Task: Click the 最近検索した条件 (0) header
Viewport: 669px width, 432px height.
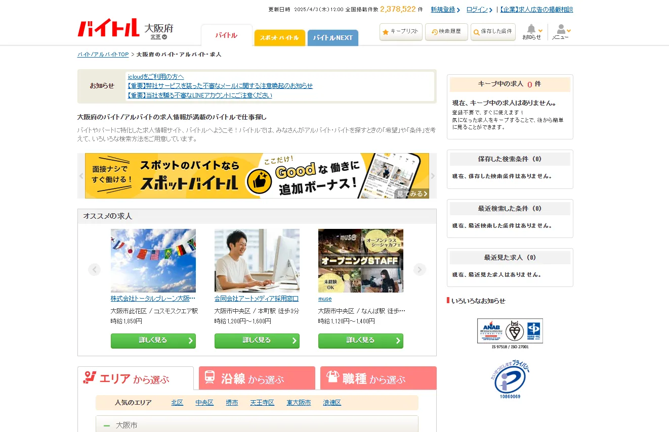Action: click(x=510, y=209)
